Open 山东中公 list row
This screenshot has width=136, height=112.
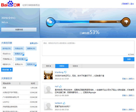click(20, 102)
